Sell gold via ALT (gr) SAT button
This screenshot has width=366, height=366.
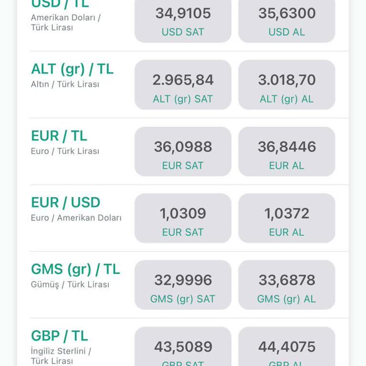pos(183,85)
